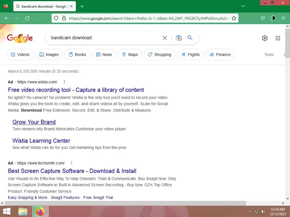Open a new tab with the plus button

click(82, 6)
